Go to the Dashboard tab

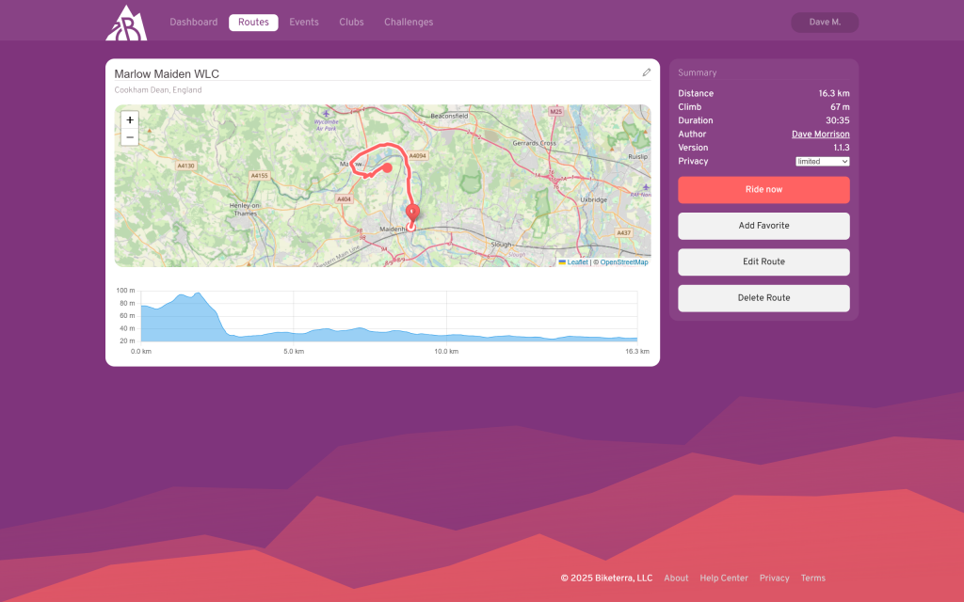coord(193,22)
